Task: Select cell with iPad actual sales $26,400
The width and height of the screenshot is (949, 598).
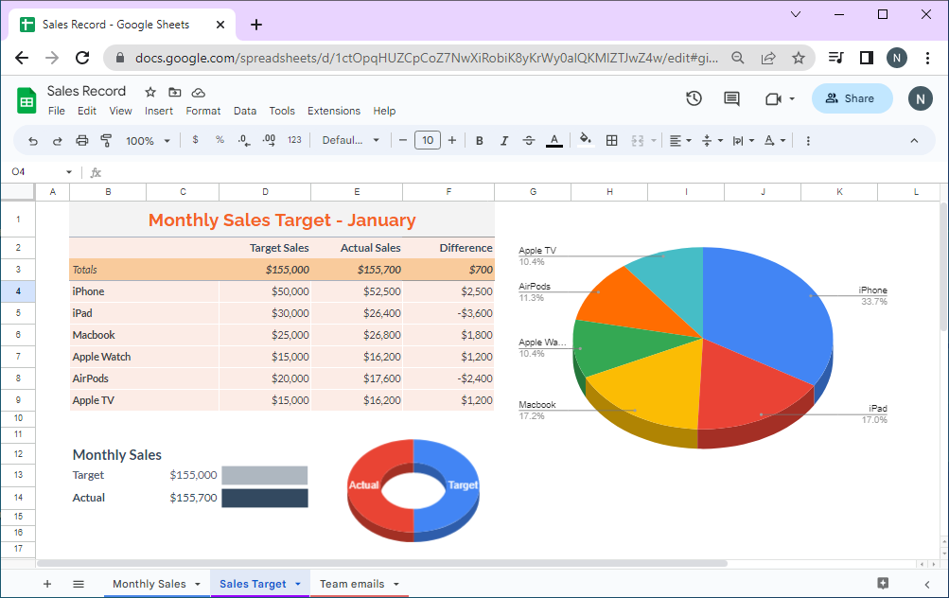Action: (x=357, y=313)
